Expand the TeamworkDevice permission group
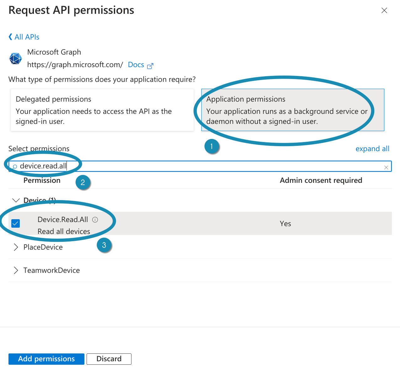 [x=16, y=270]
